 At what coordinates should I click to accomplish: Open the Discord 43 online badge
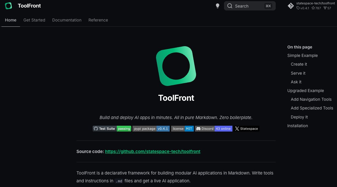214,129
